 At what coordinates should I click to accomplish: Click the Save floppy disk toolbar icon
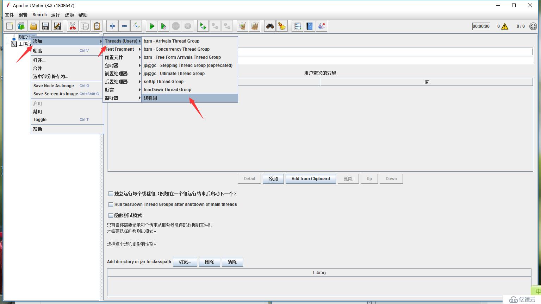pos(45,26)
